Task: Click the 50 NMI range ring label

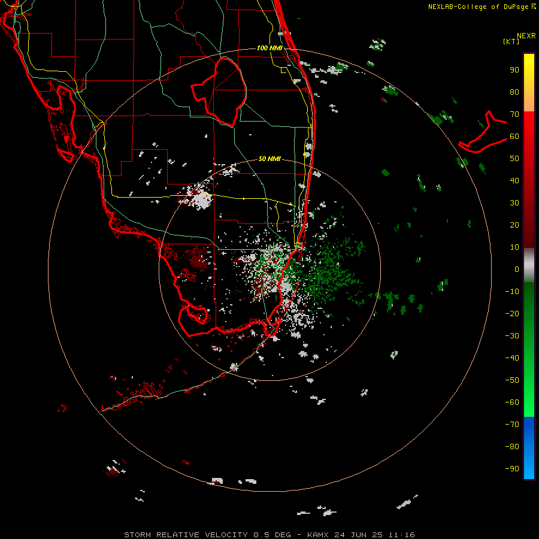Action: [269, 159]
